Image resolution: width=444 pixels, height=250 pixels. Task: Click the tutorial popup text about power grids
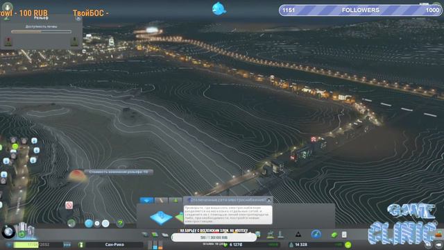point(228,215)
